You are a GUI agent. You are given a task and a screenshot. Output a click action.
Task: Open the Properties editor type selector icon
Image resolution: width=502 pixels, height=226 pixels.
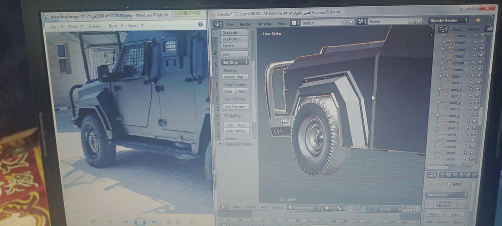pos(431,175)
